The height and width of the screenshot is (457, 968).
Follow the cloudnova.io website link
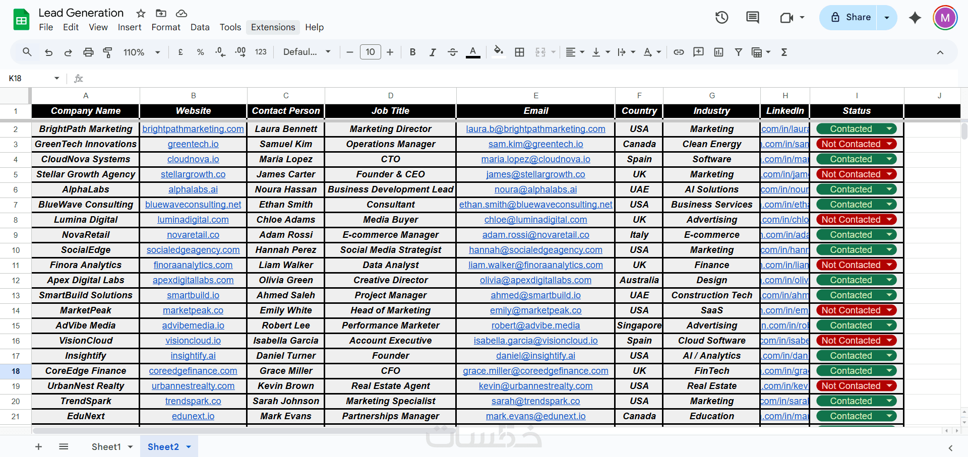click(193, 159)
